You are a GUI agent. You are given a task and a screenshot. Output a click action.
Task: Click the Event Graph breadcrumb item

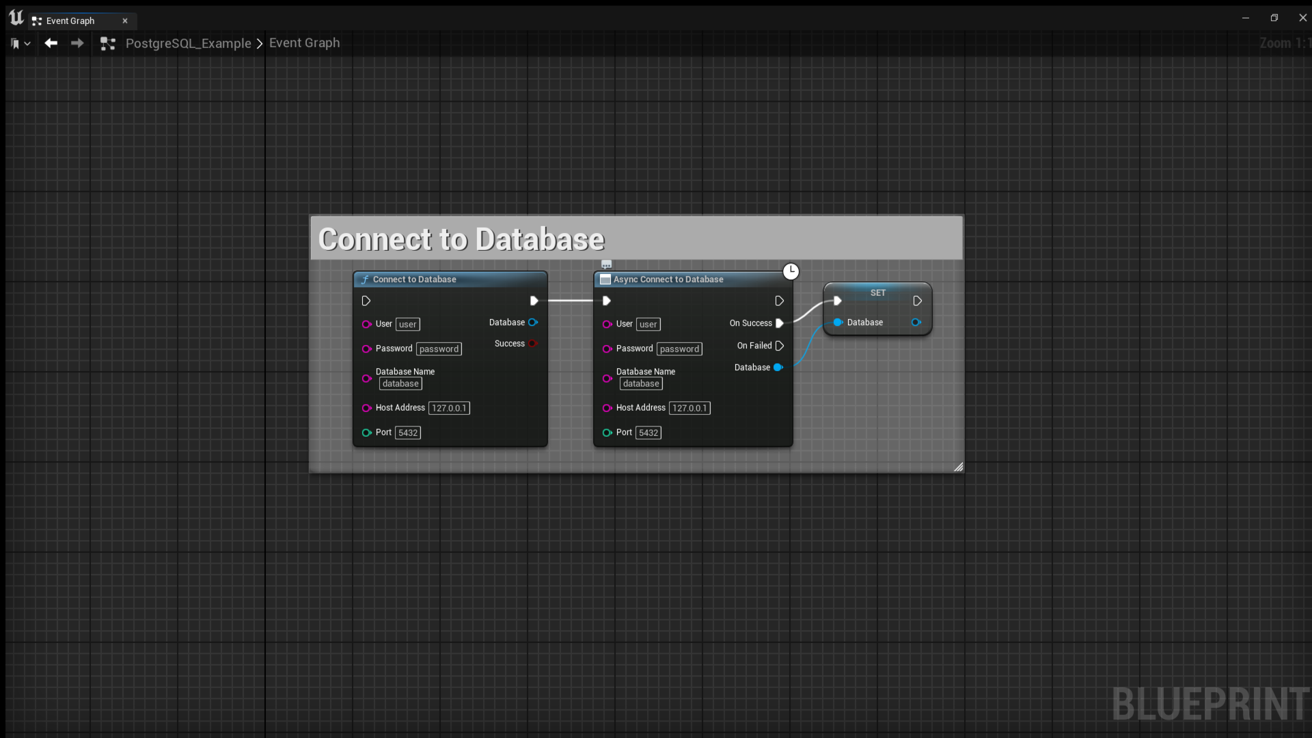coord(304,42)
